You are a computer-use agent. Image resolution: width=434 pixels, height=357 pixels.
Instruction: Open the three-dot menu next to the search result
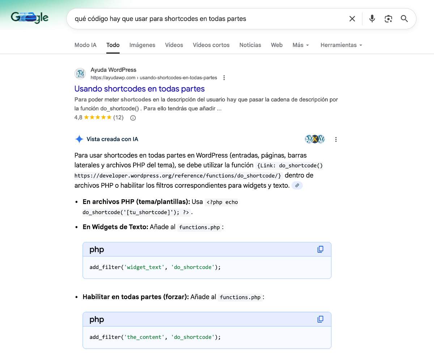coord(224,77)
